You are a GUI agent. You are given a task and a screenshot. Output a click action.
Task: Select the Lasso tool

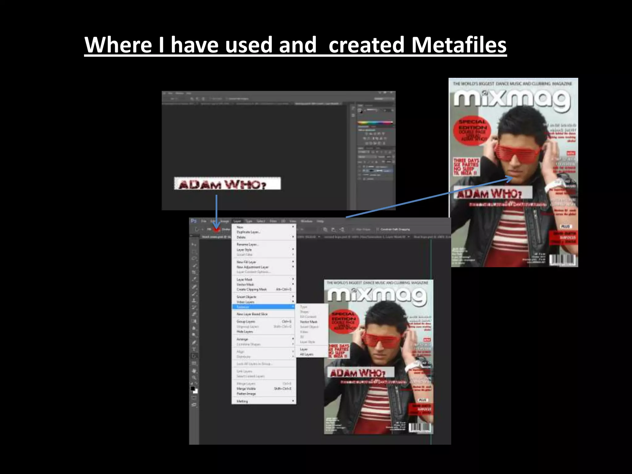(194, 259)
